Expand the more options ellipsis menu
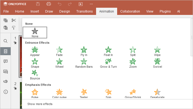This screenshot has width=193, height=109. click(91, 4)
